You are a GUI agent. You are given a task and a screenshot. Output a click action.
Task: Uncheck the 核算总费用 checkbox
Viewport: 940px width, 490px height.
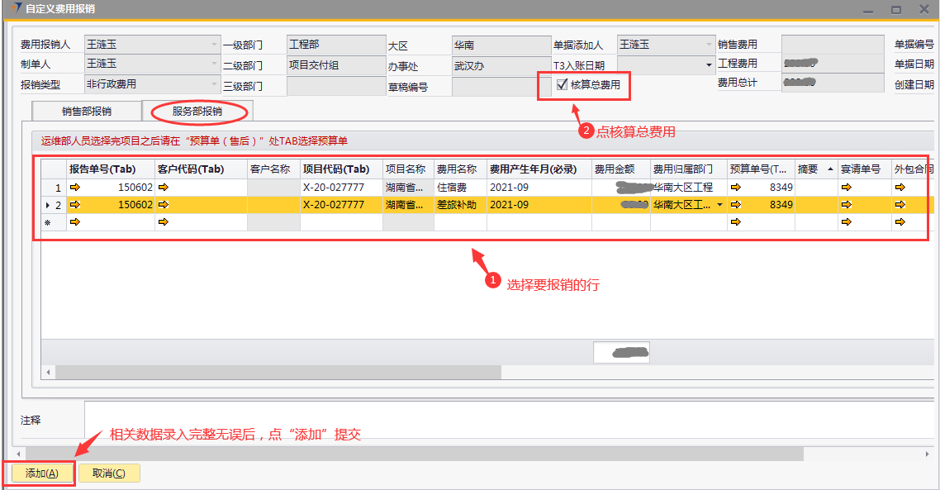(x=563, y=84)
